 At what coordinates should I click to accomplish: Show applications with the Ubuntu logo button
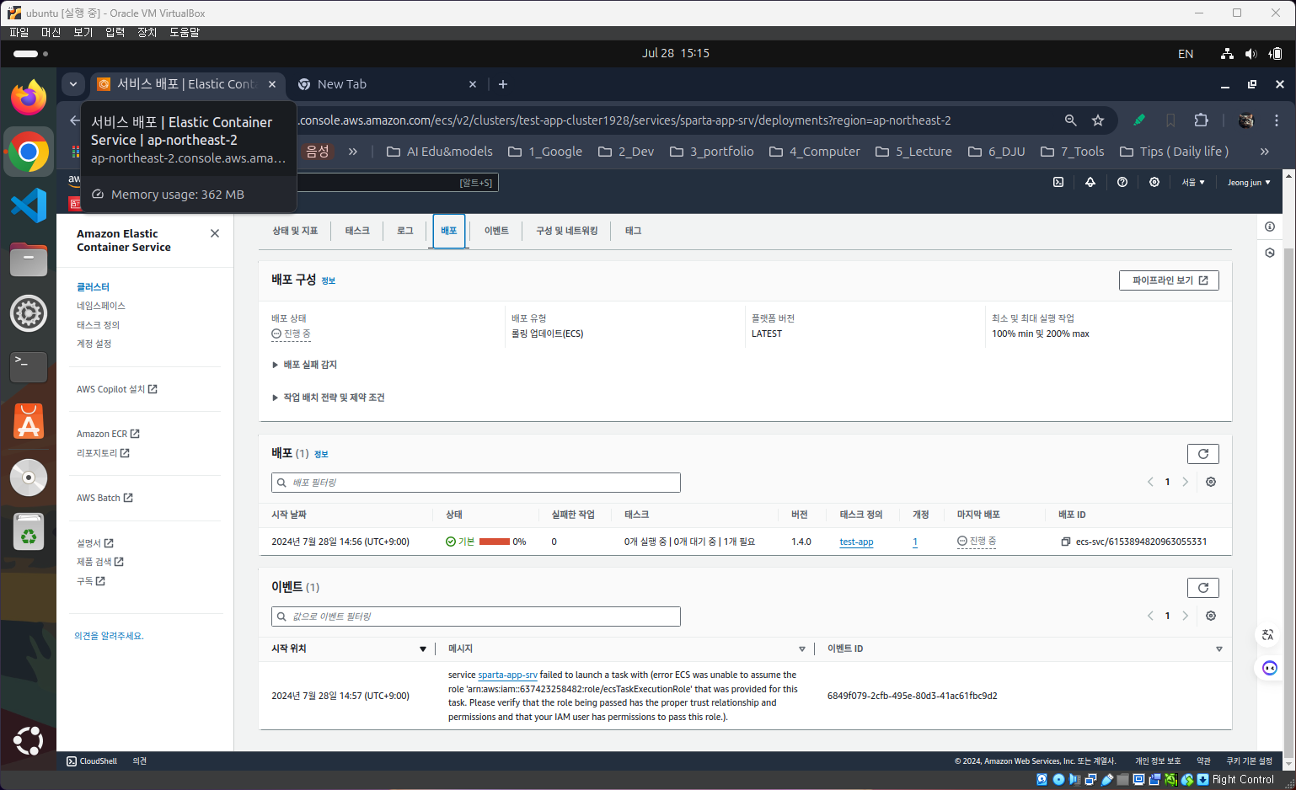[x=29, y=741]
